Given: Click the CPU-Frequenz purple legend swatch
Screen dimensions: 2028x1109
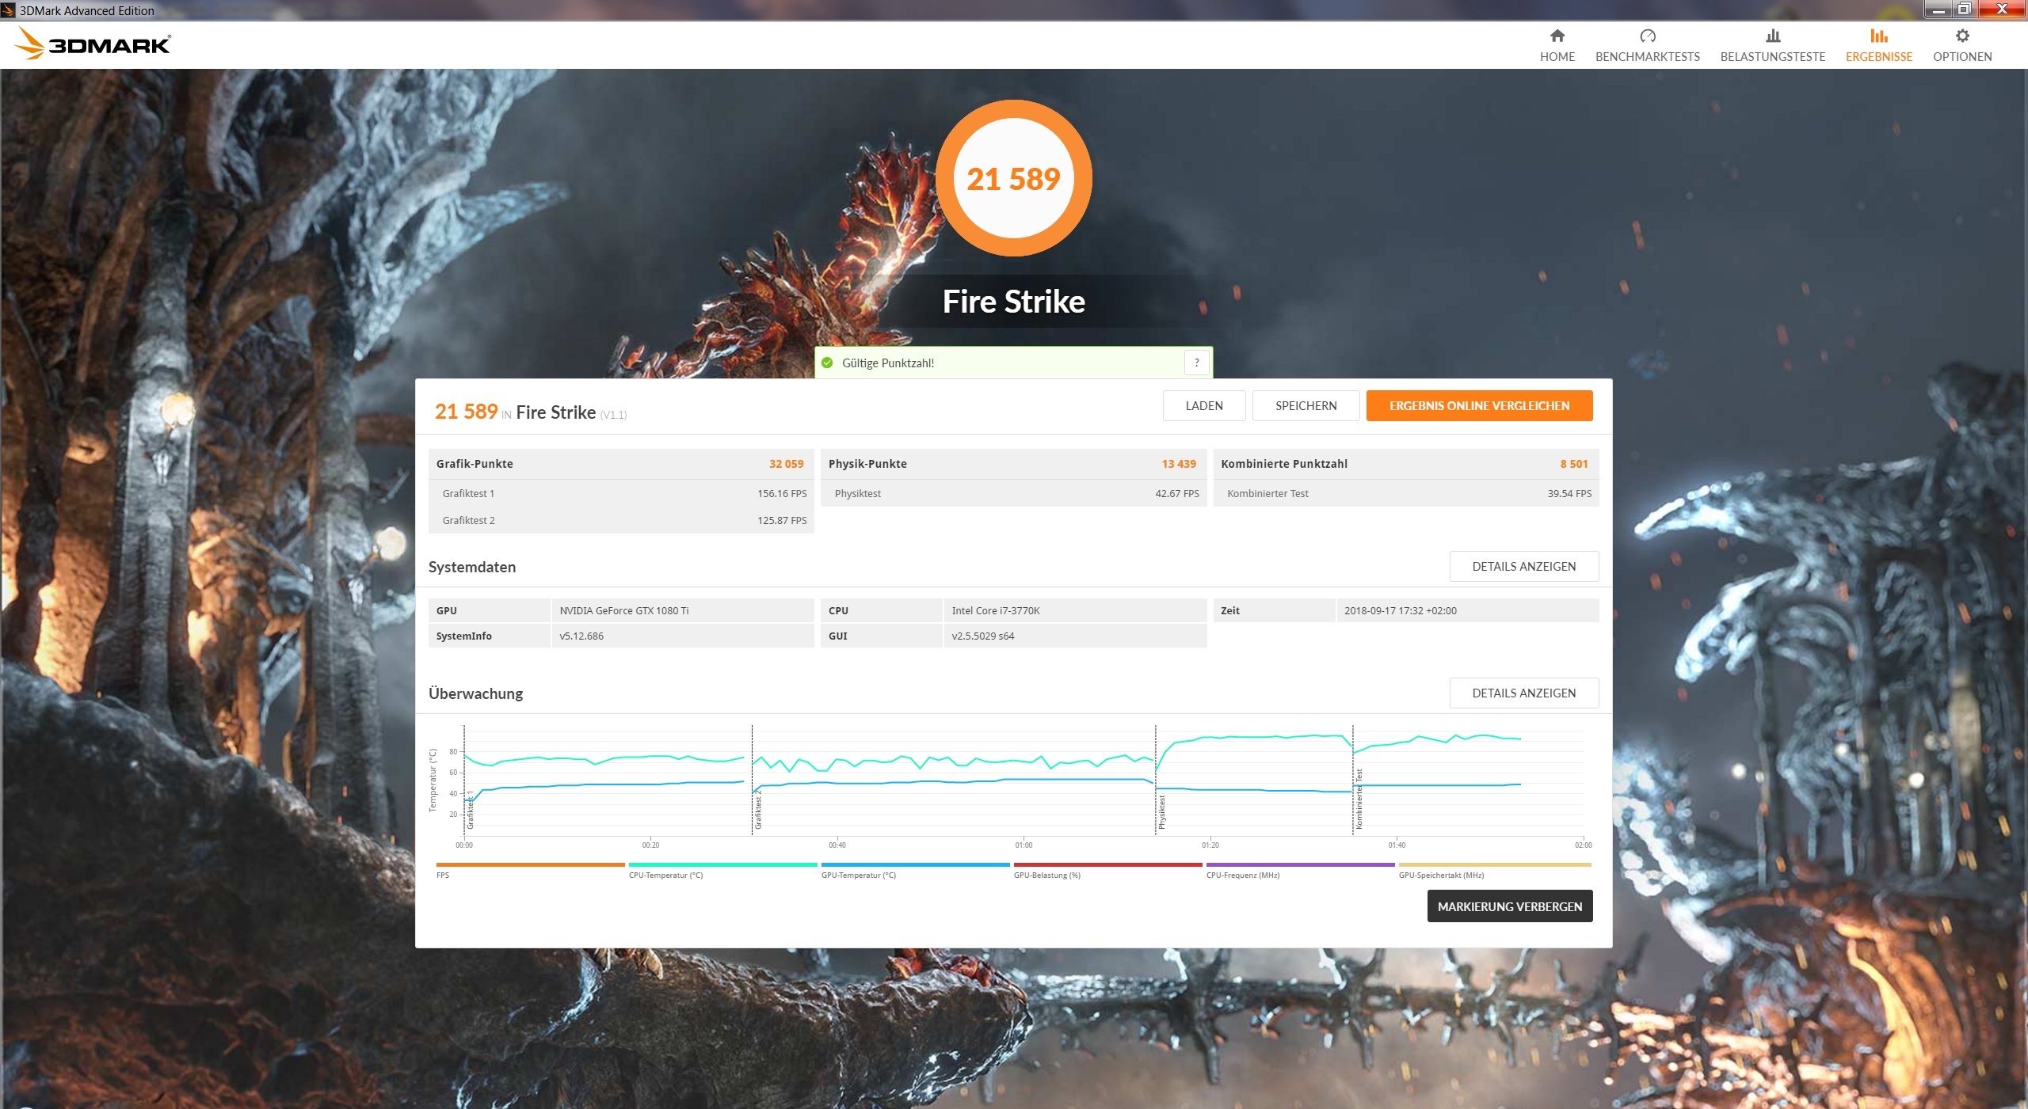Looking at the screenshot, I should [x=1299, y=865].
